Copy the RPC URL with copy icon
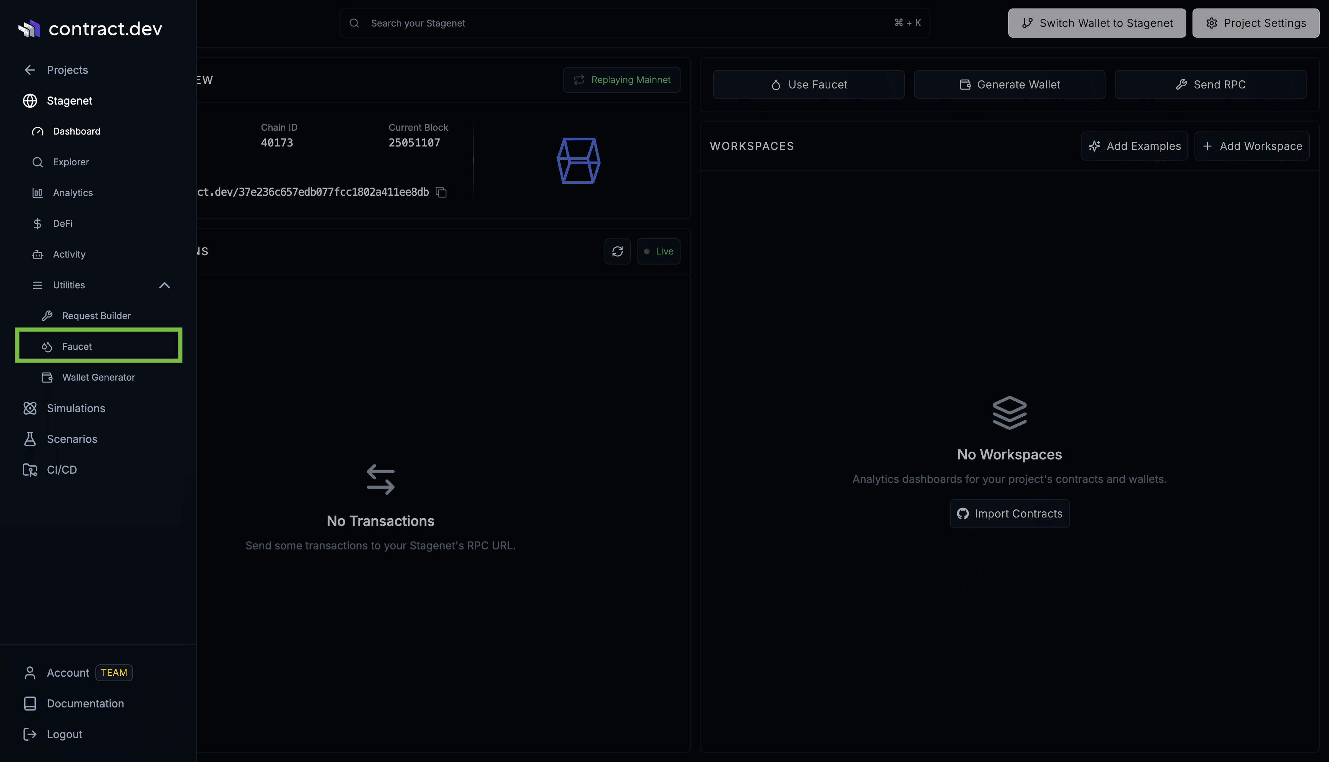The image size is (1329, 762). click(441, 192)
